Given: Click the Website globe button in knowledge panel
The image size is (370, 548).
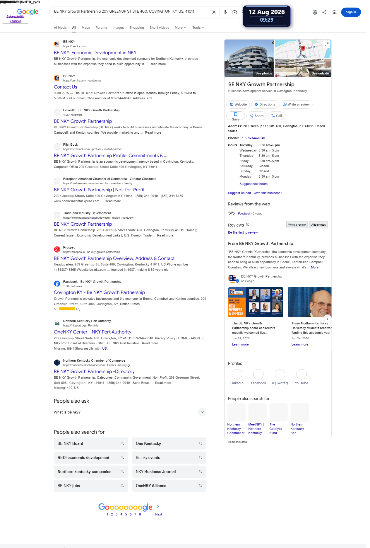Looking at the screenshot, I should click(238, 104).
